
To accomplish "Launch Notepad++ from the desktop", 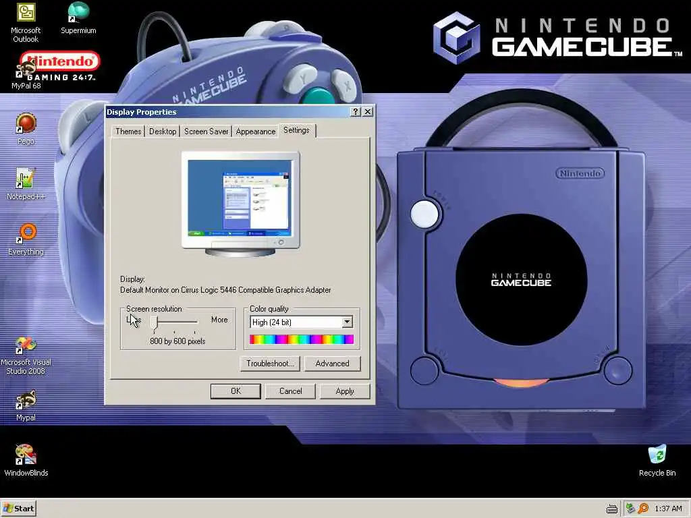I will [x=26, y=183].
